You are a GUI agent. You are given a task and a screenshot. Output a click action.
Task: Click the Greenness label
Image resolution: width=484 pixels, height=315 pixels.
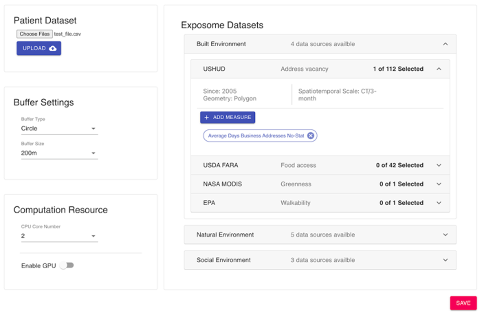(296, 184)
